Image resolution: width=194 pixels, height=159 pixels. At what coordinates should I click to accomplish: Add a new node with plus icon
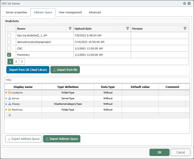[x=10, y=115]
